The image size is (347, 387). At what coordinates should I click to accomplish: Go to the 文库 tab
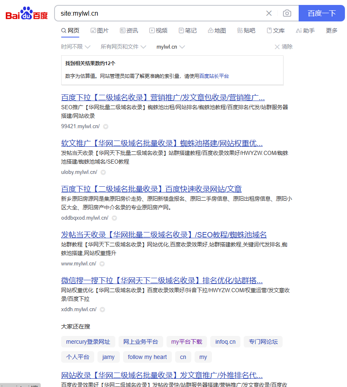tap(276, 30)
